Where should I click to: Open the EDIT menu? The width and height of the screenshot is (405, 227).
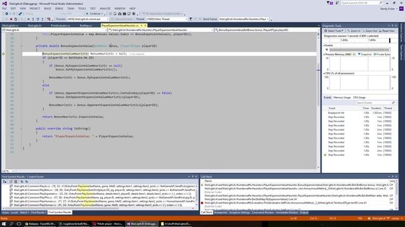[x=13, y=8]
